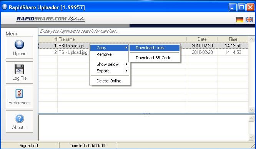Click the About question mark icon
The height and width of the screenshot is (149, 256).
[x=20, y=118]
